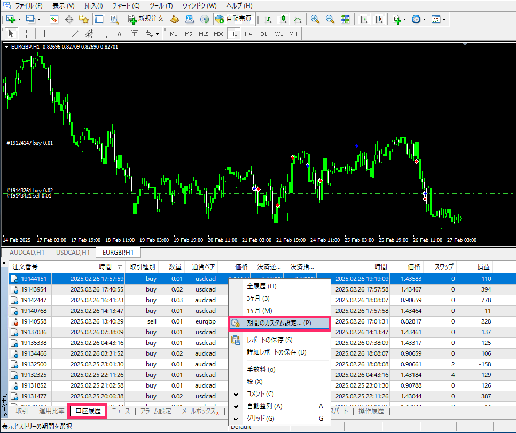Viewport: 516px width, 433px height.
Task: Choose 期間のカスタム設定 from context menu
Action: pos(279,323)
